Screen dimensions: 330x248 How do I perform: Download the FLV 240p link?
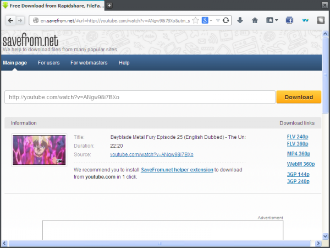pos(298,137)
